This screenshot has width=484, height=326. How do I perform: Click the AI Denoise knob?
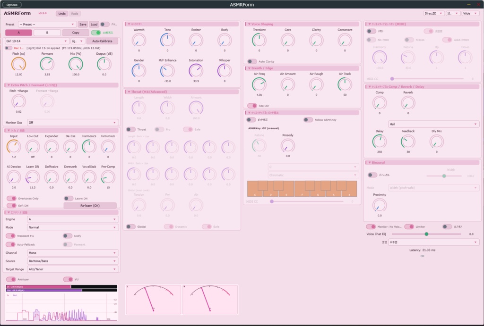coord(14,177)
